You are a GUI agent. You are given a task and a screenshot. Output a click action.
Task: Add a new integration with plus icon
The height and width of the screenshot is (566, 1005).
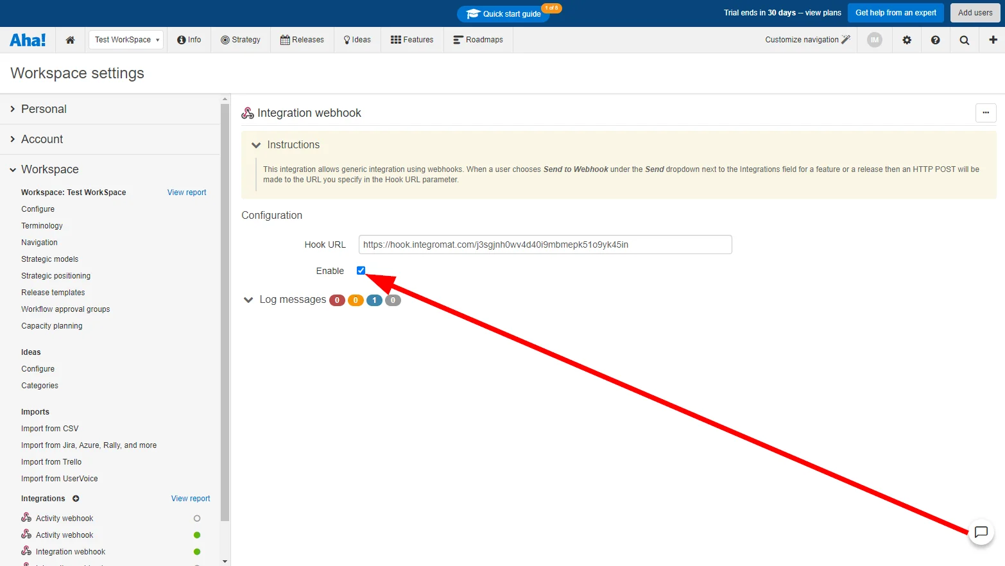(x=76, y=499)
